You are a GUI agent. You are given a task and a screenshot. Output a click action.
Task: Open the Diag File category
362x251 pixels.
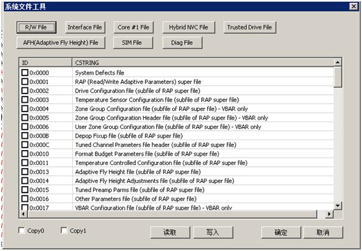(182, 42)
